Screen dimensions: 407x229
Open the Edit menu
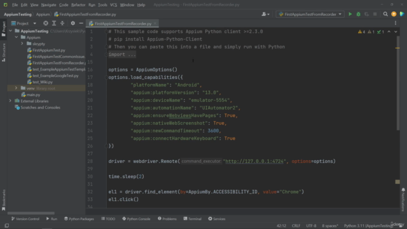[x=24, y=4]
